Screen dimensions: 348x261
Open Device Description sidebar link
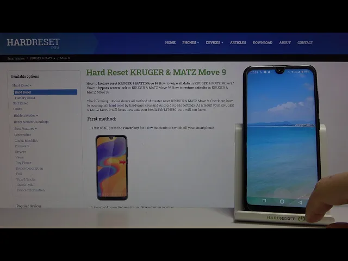[29, 169]
